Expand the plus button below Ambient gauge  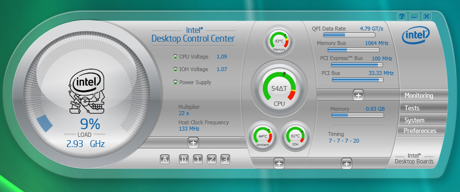point(279,163)
